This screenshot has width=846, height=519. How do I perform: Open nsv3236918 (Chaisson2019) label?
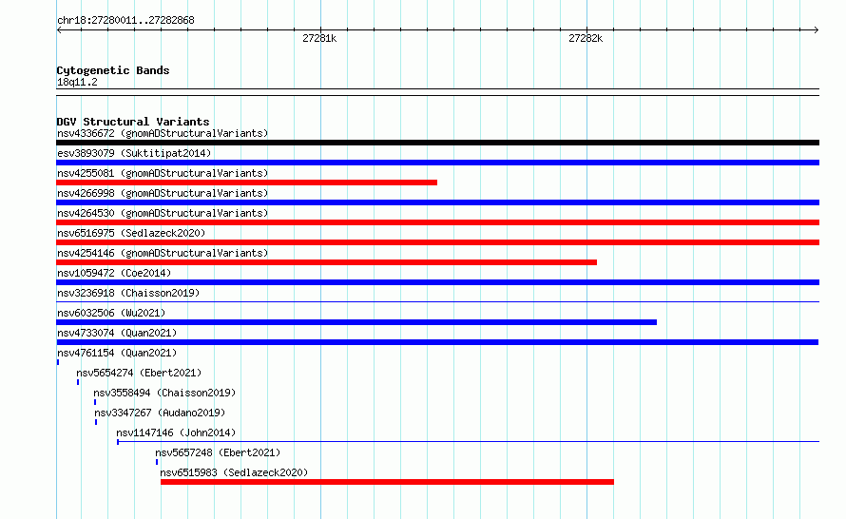pos(128,293)
